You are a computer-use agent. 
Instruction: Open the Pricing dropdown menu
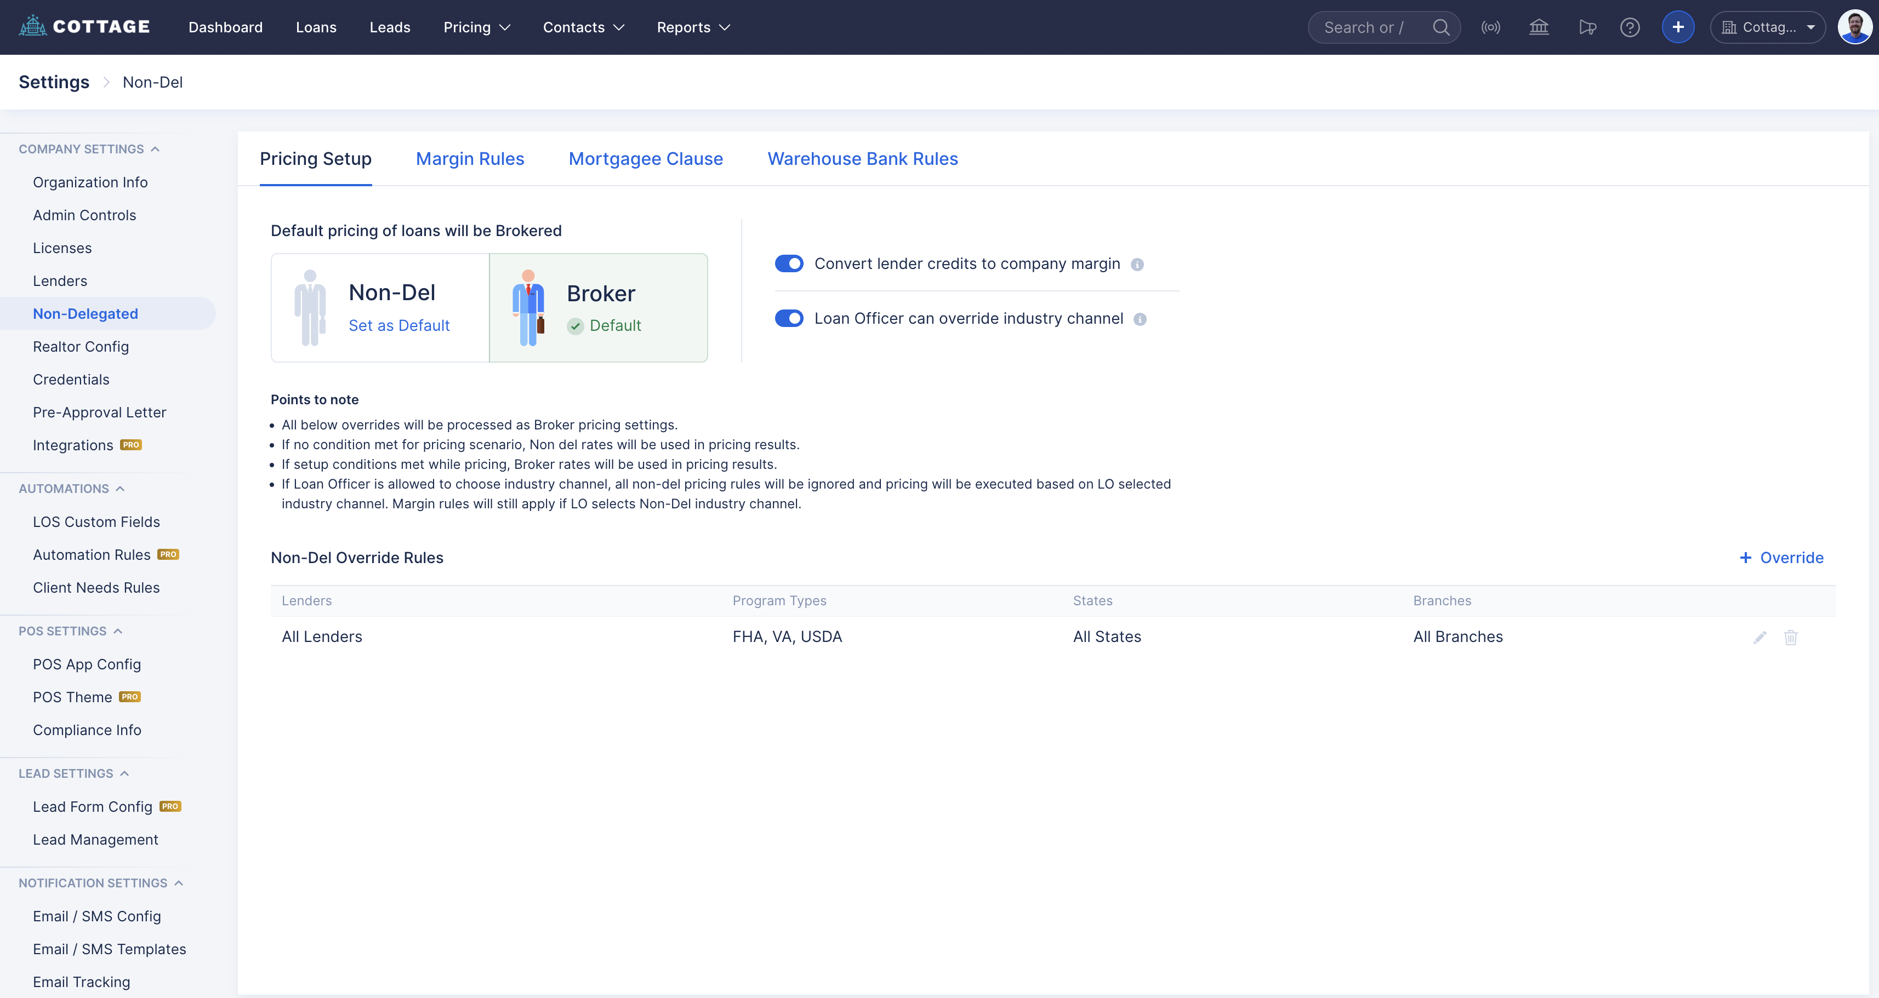(476, 27)
